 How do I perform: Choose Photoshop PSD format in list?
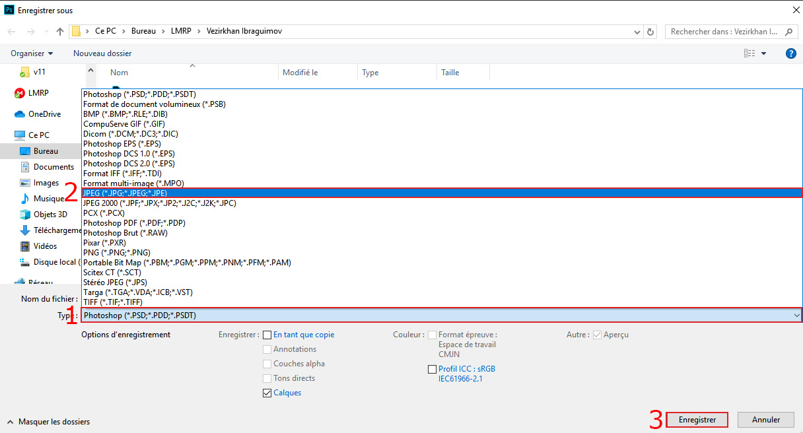click(441, 94)
